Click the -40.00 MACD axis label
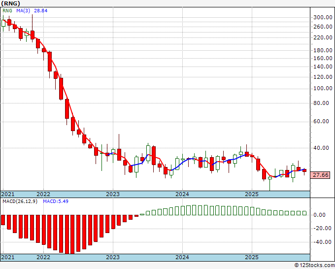 pos(323,242)
